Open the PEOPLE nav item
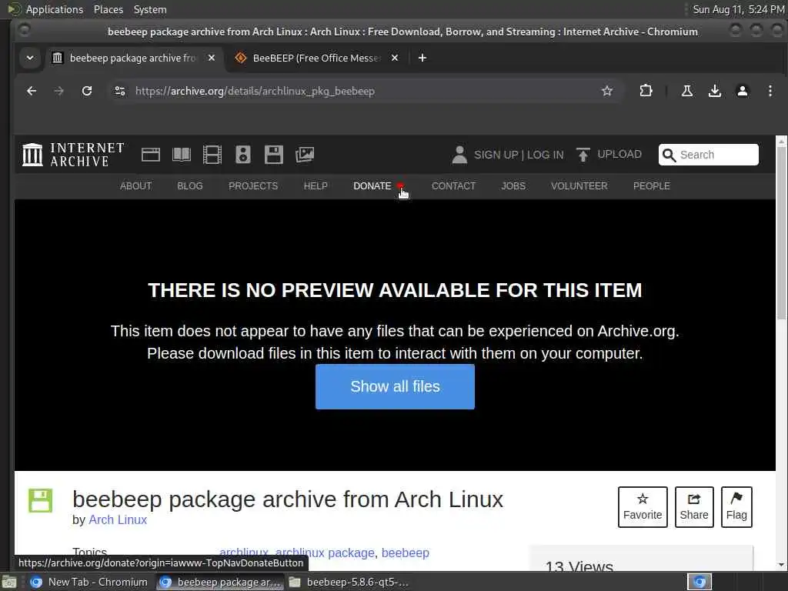The height and width of the screenshot is (591, 788). (x=651, y=186)
